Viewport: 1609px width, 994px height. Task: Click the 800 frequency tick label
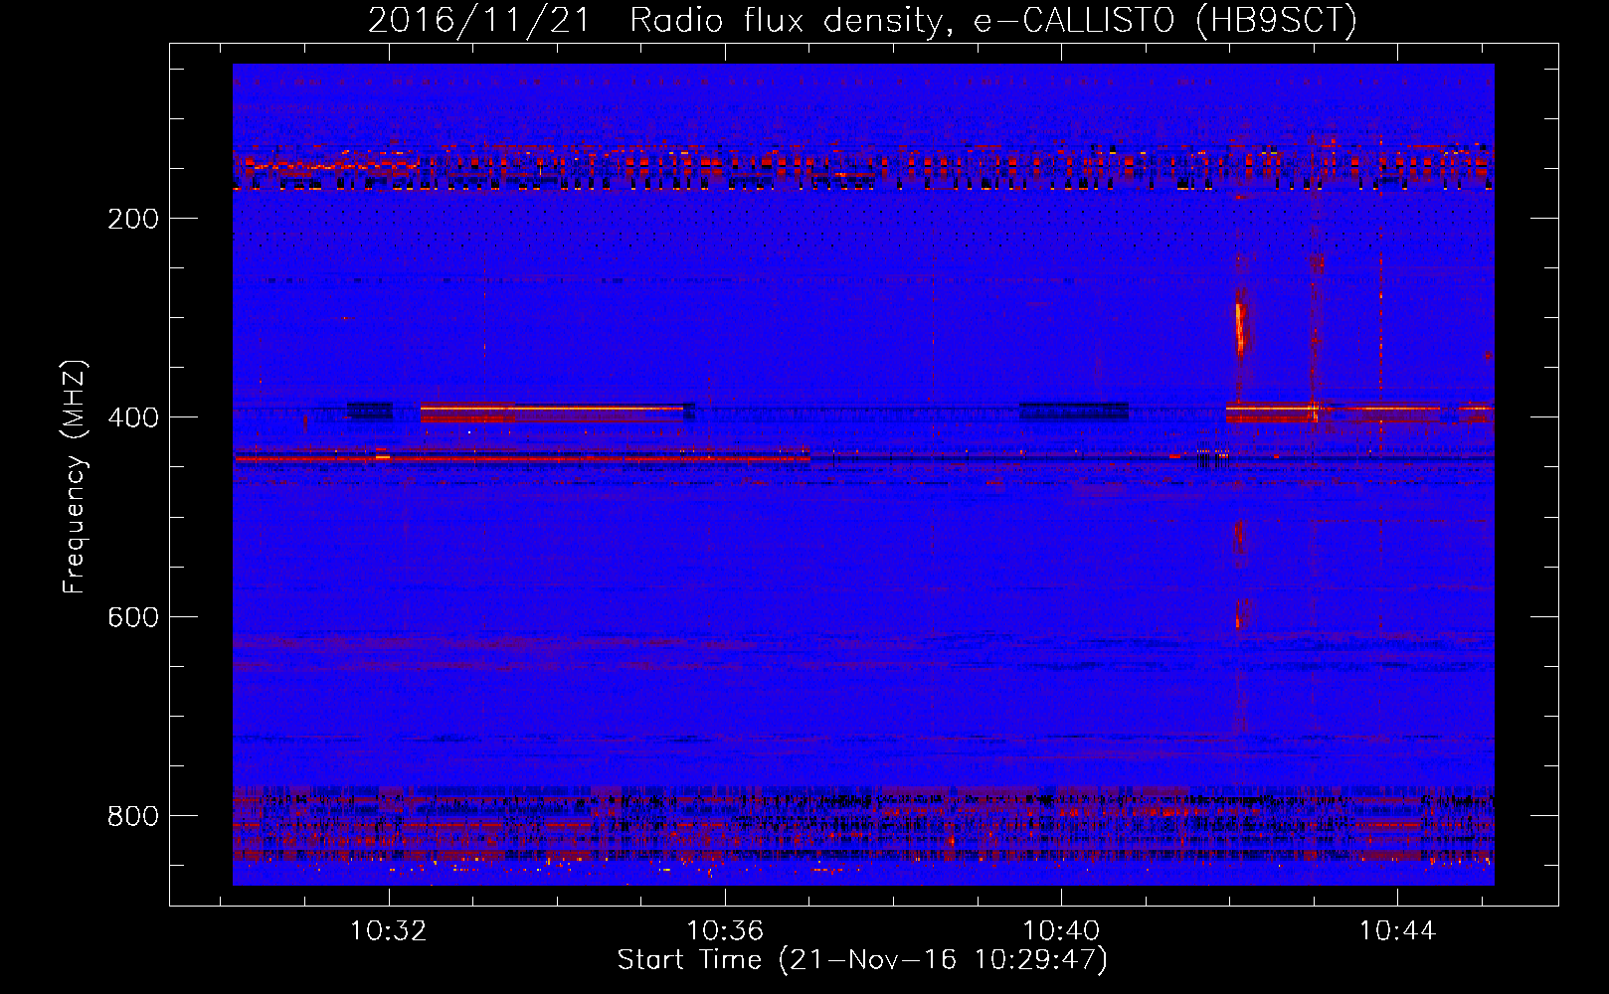[133, 816]
